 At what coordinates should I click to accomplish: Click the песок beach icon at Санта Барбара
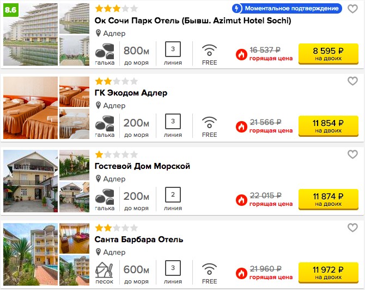click(104, 270)
